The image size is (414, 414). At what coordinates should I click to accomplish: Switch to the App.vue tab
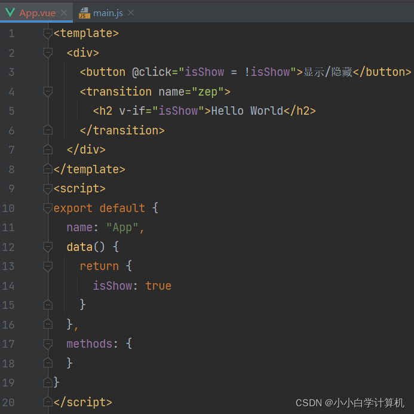pos(36,13)
